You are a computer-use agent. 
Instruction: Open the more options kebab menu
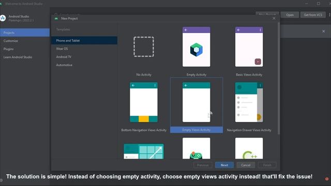[329, 15]
